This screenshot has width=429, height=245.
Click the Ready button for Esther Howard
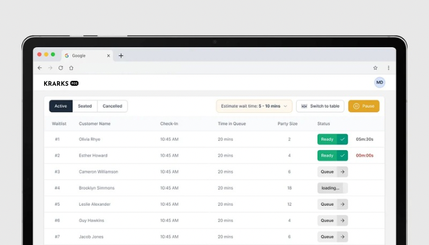coord(333,156)
